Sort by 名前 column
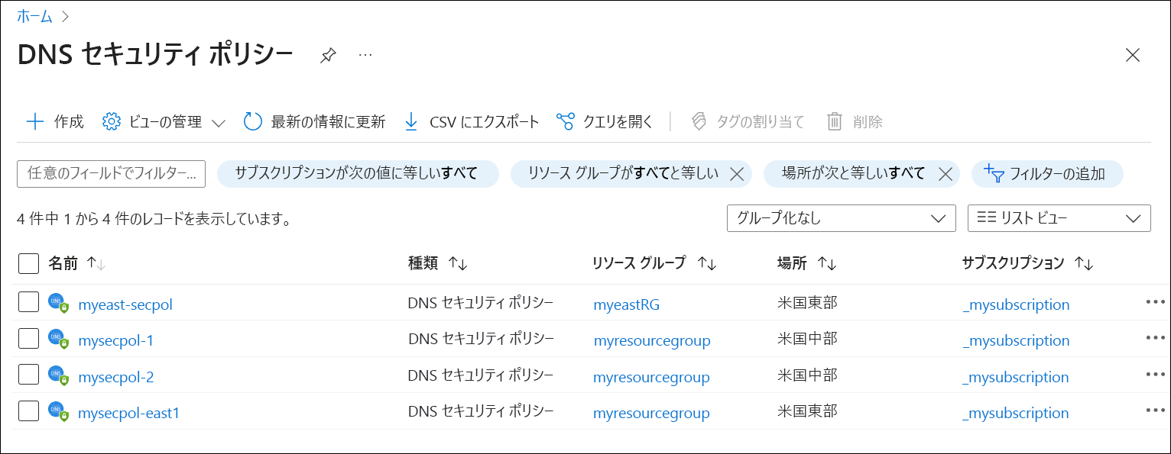The image size is (1171, 454). pos(77,263)
